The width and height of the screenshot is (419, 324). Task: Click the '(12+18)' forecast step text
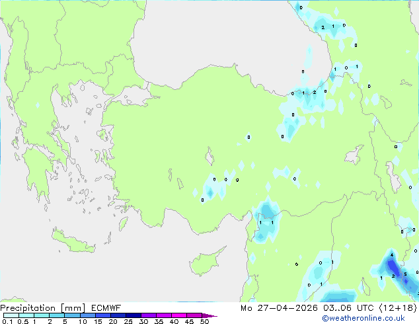pyautogui.click(x=398, y=308)
